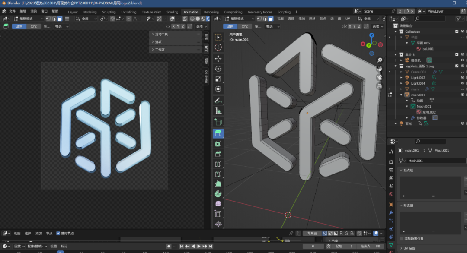Open 选项 dropdown in right viewport header

378,26
